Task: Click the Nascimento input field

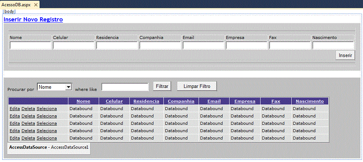Action: [x=333, y=45]
